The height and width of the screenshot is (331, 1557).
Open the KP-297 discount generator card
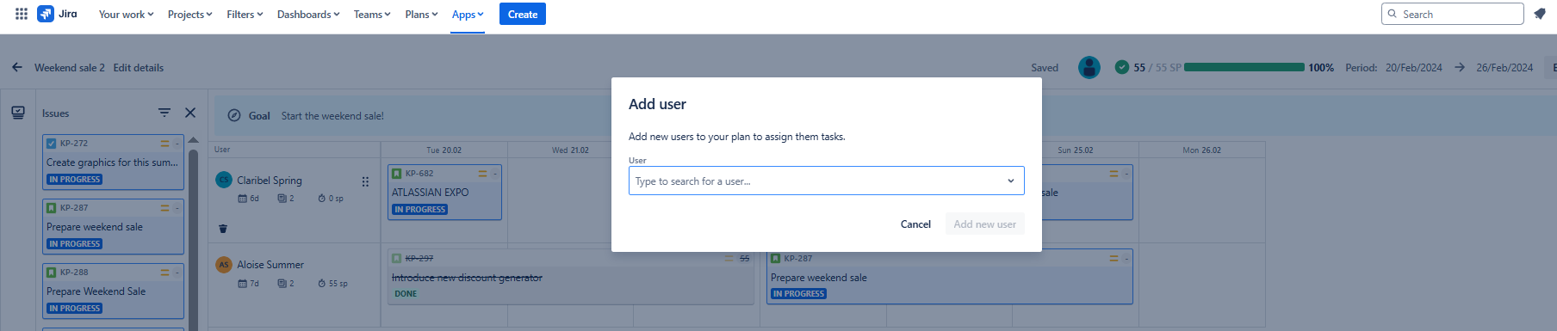click(571, 277)
